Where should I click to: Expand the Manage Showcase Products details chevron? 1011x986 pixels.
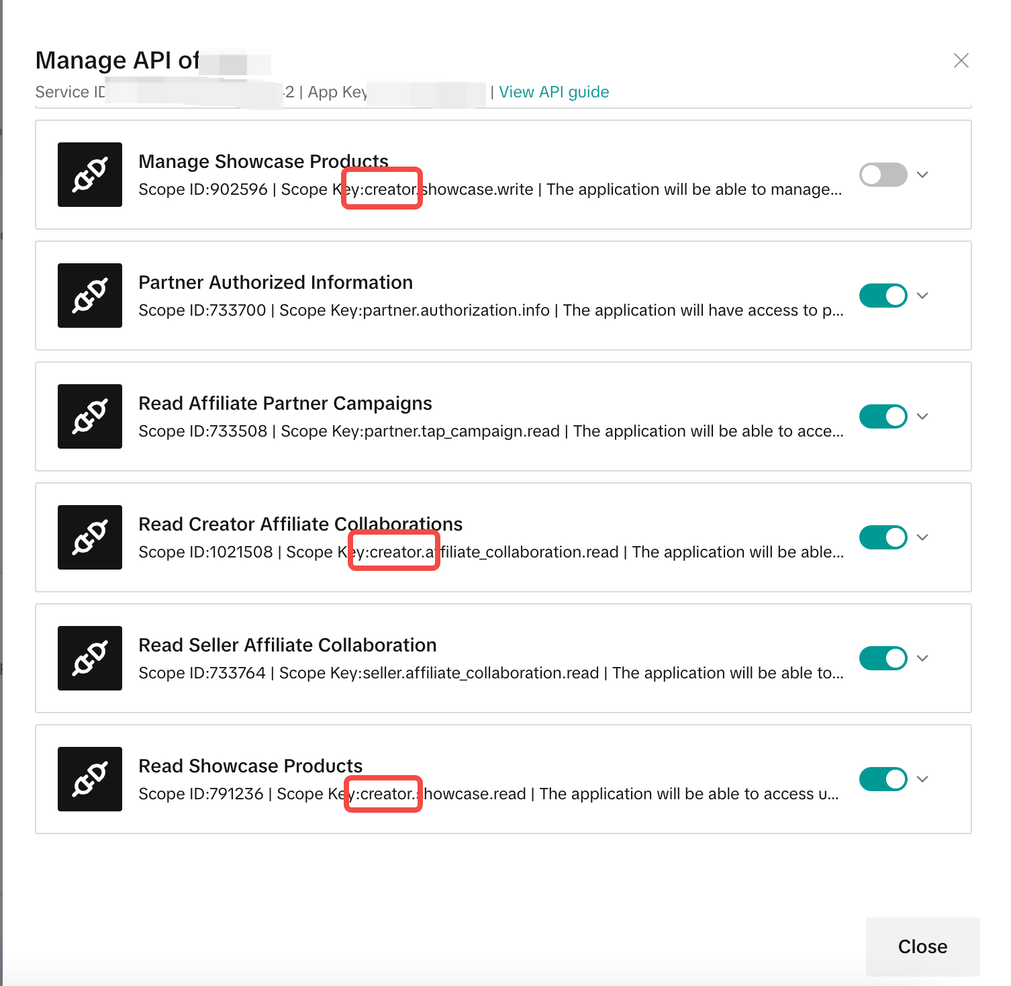923,175
